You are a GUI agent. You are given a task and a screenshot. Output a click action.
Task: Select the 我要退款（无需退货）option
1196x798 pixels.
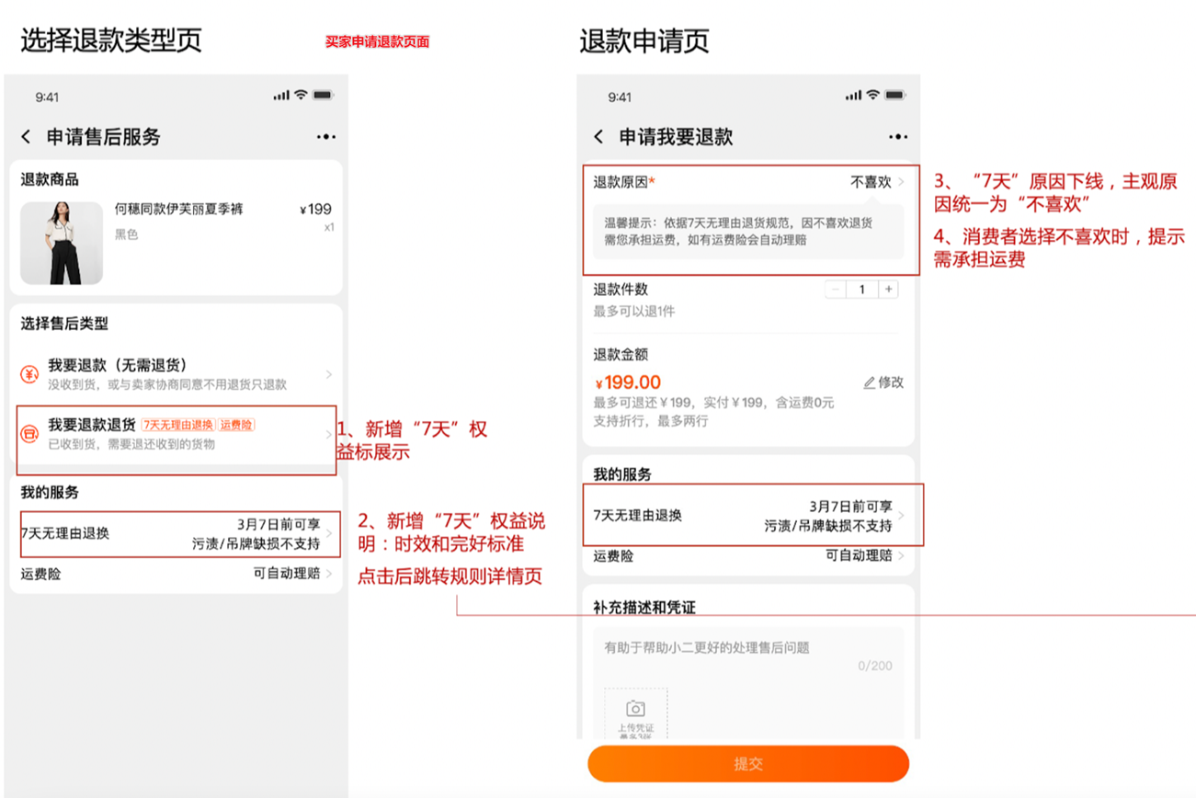(x=138, y=366)
